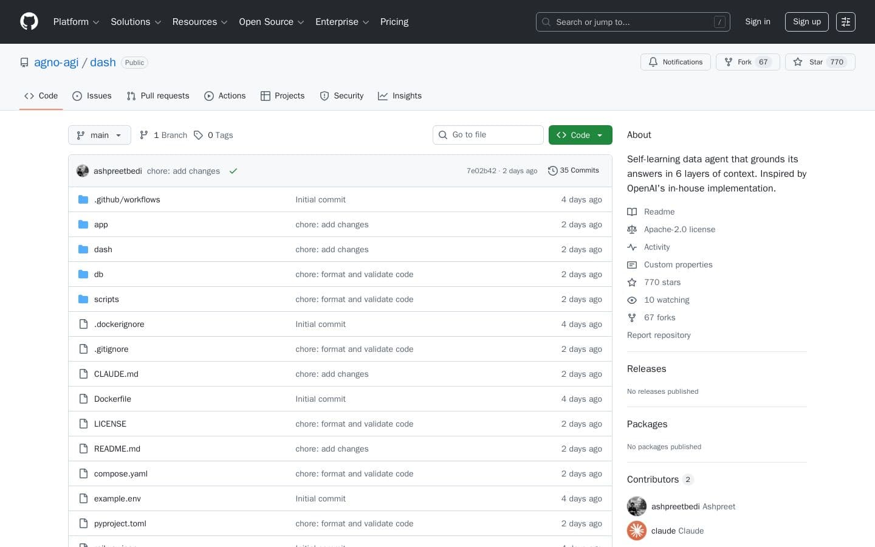Image resolution: width=875 pixels, height=547 pixels.
Task: Click the history icon next to 35 Commits
Action: click(553, 170)
